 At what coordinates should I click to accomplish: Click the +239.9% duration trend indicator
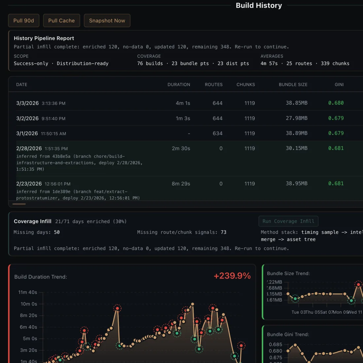(232, 276)
